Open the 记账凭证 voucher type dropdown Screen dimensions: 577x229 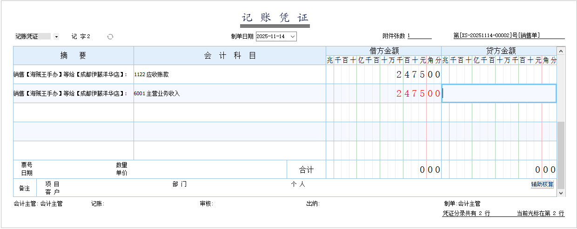56,37
